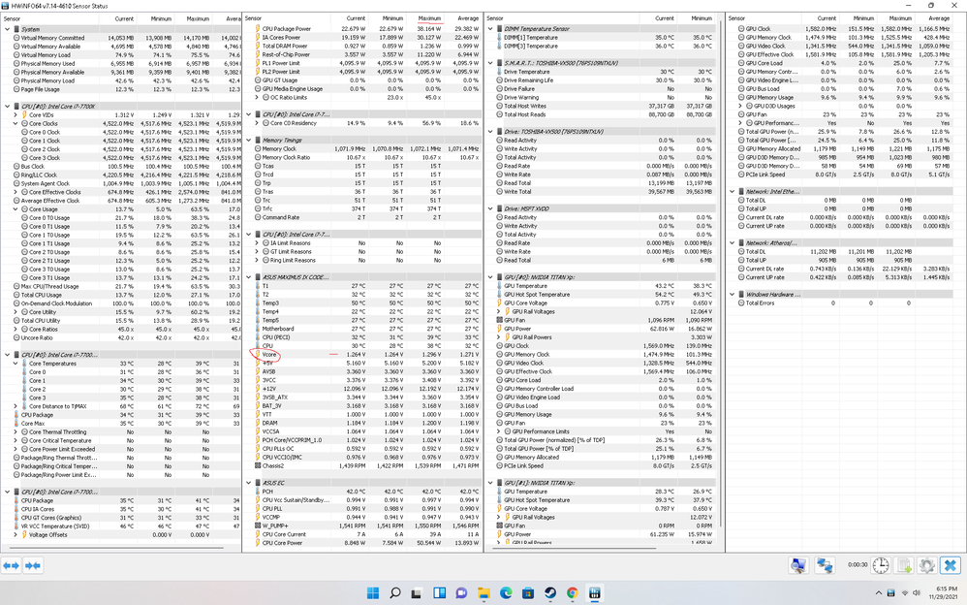The height and width of the screenshot is (605, 967).
Task: Collapse the System sensor group
Action: click(8, 29)
